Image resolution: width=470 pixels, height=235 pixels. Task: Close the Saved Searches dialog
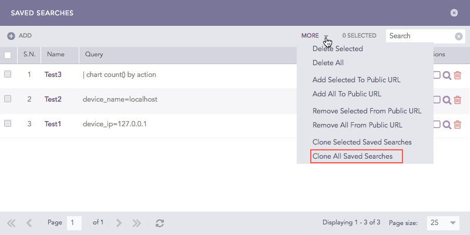(x=454, y=12)
